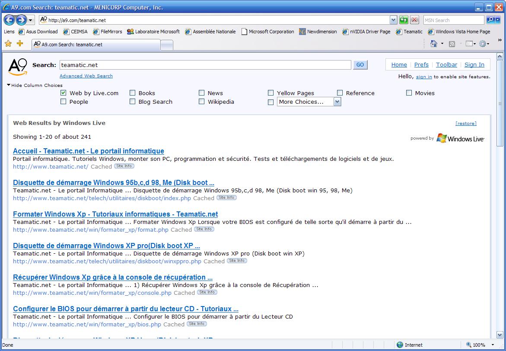Open the A9 Home menu link

399,64
